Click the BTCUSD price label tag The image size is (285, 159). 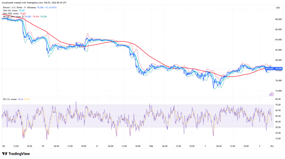coord(269,68)
